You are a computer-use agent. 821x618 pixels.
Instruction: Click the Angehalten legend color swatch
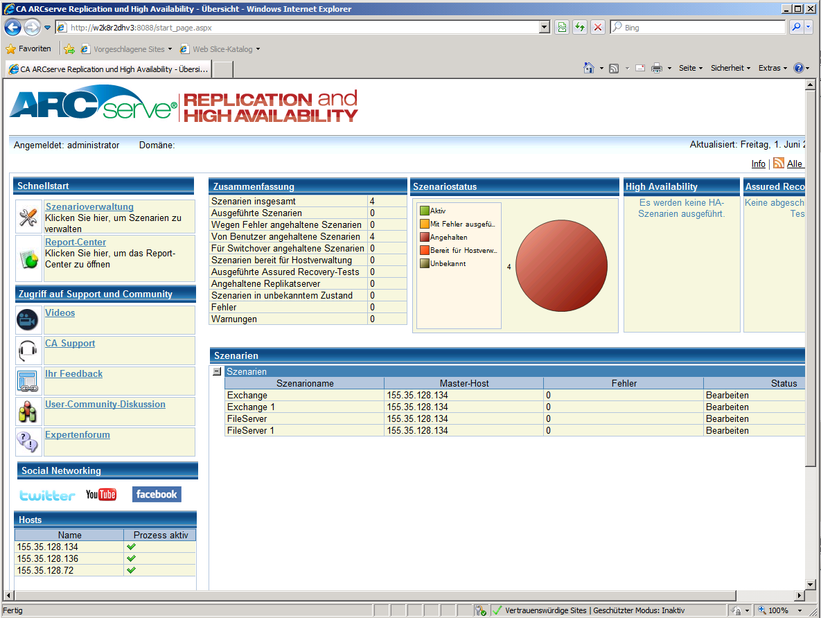click(424, 237)
